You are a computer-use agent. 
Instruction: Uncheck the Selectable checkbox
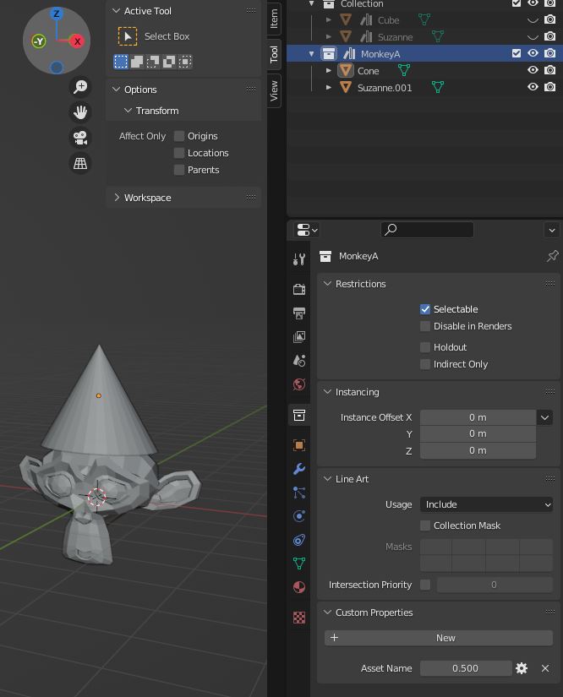[425, 309]
